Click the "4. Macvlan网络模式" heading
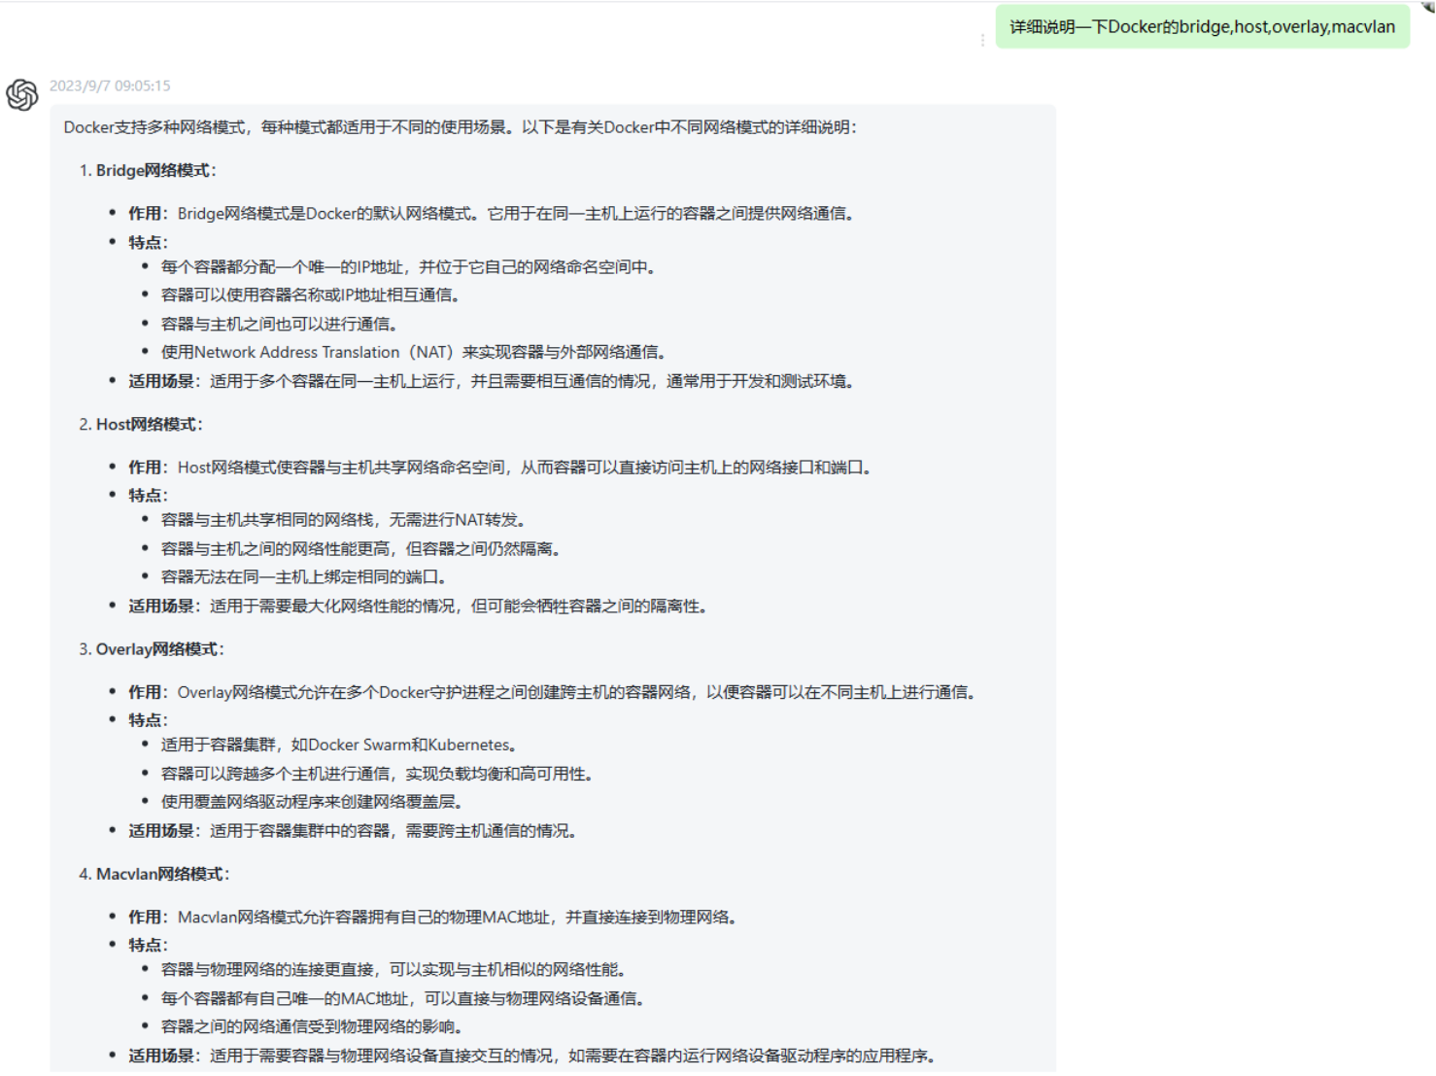This screenshot has height=1076, width=1436. [154, 874]
